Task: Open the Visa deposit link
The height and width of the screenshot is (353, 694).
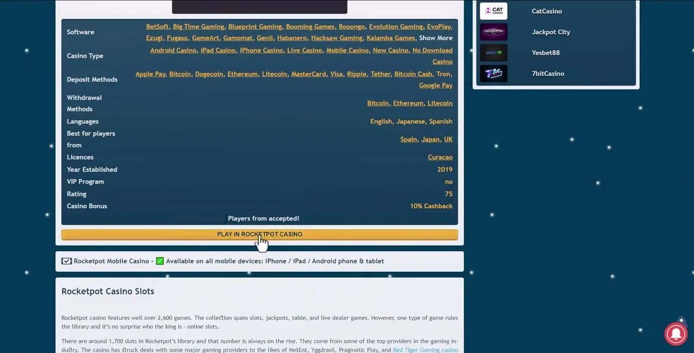Action: [336, 74]
